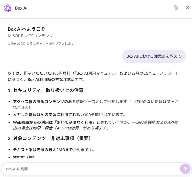Click the intro paragraph starting with "以下は"
Screen dimensions: 192x177
pos(93,73)
